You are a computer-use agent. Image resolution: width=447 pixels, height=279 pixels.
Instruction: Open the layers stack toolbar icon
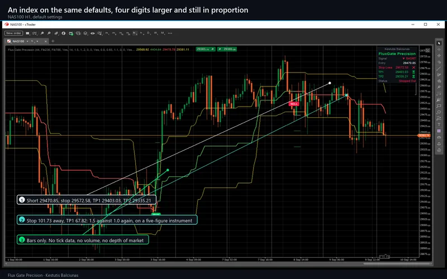coord(85,33)
